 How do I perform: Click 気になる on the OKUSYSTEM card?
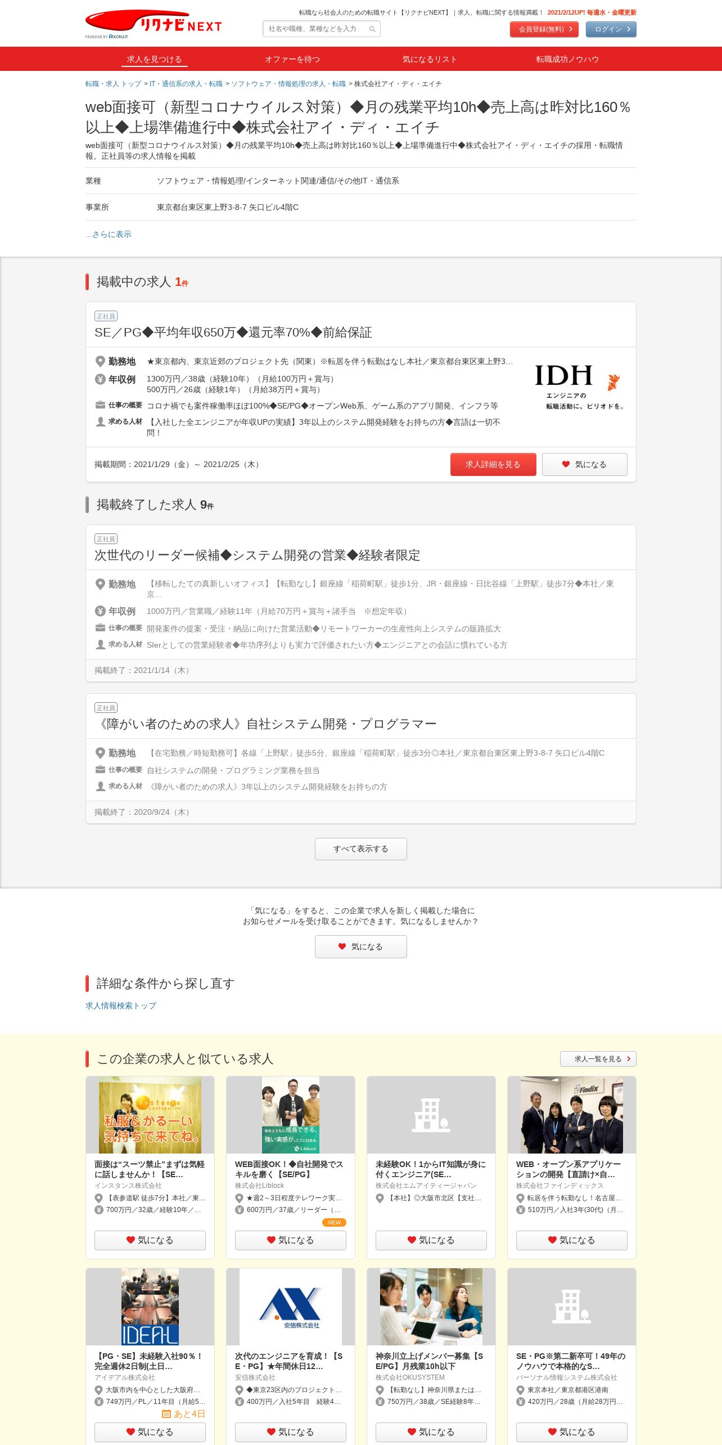coord(431,1432)
